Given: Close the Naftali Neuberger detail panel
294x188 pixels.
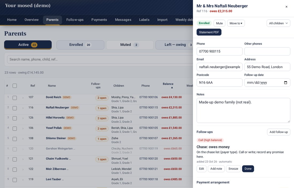Looking at the screenshot, I should click(x=286, y=7).
